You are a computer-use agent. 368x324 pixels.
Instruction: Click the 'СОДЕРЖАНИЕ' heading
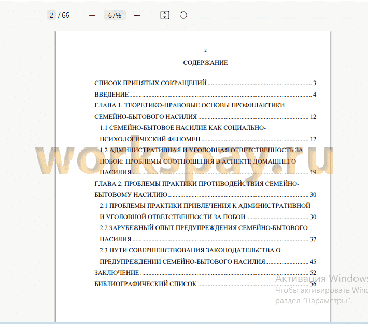[205, 63]
